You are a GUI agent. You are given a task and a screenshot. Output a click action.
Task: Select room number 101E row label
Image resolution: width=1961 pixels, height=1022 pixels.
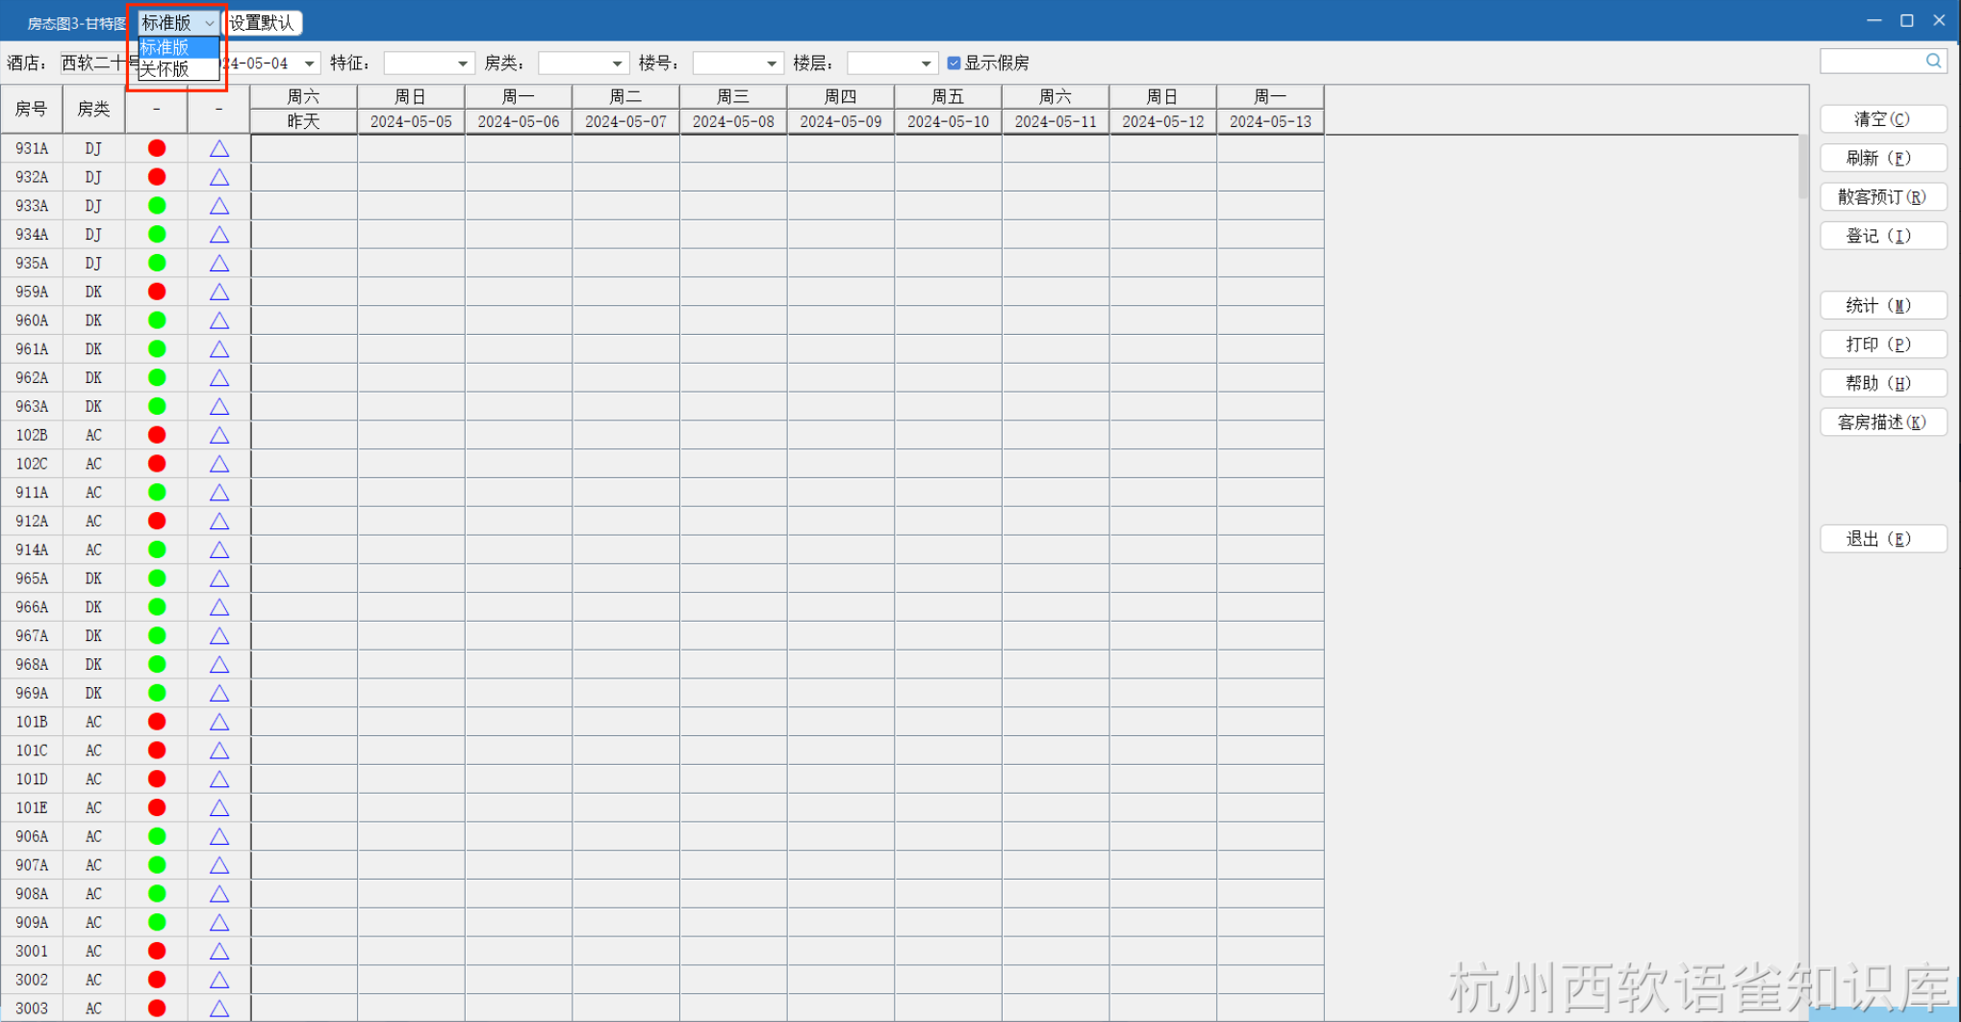tap(32, 808)
